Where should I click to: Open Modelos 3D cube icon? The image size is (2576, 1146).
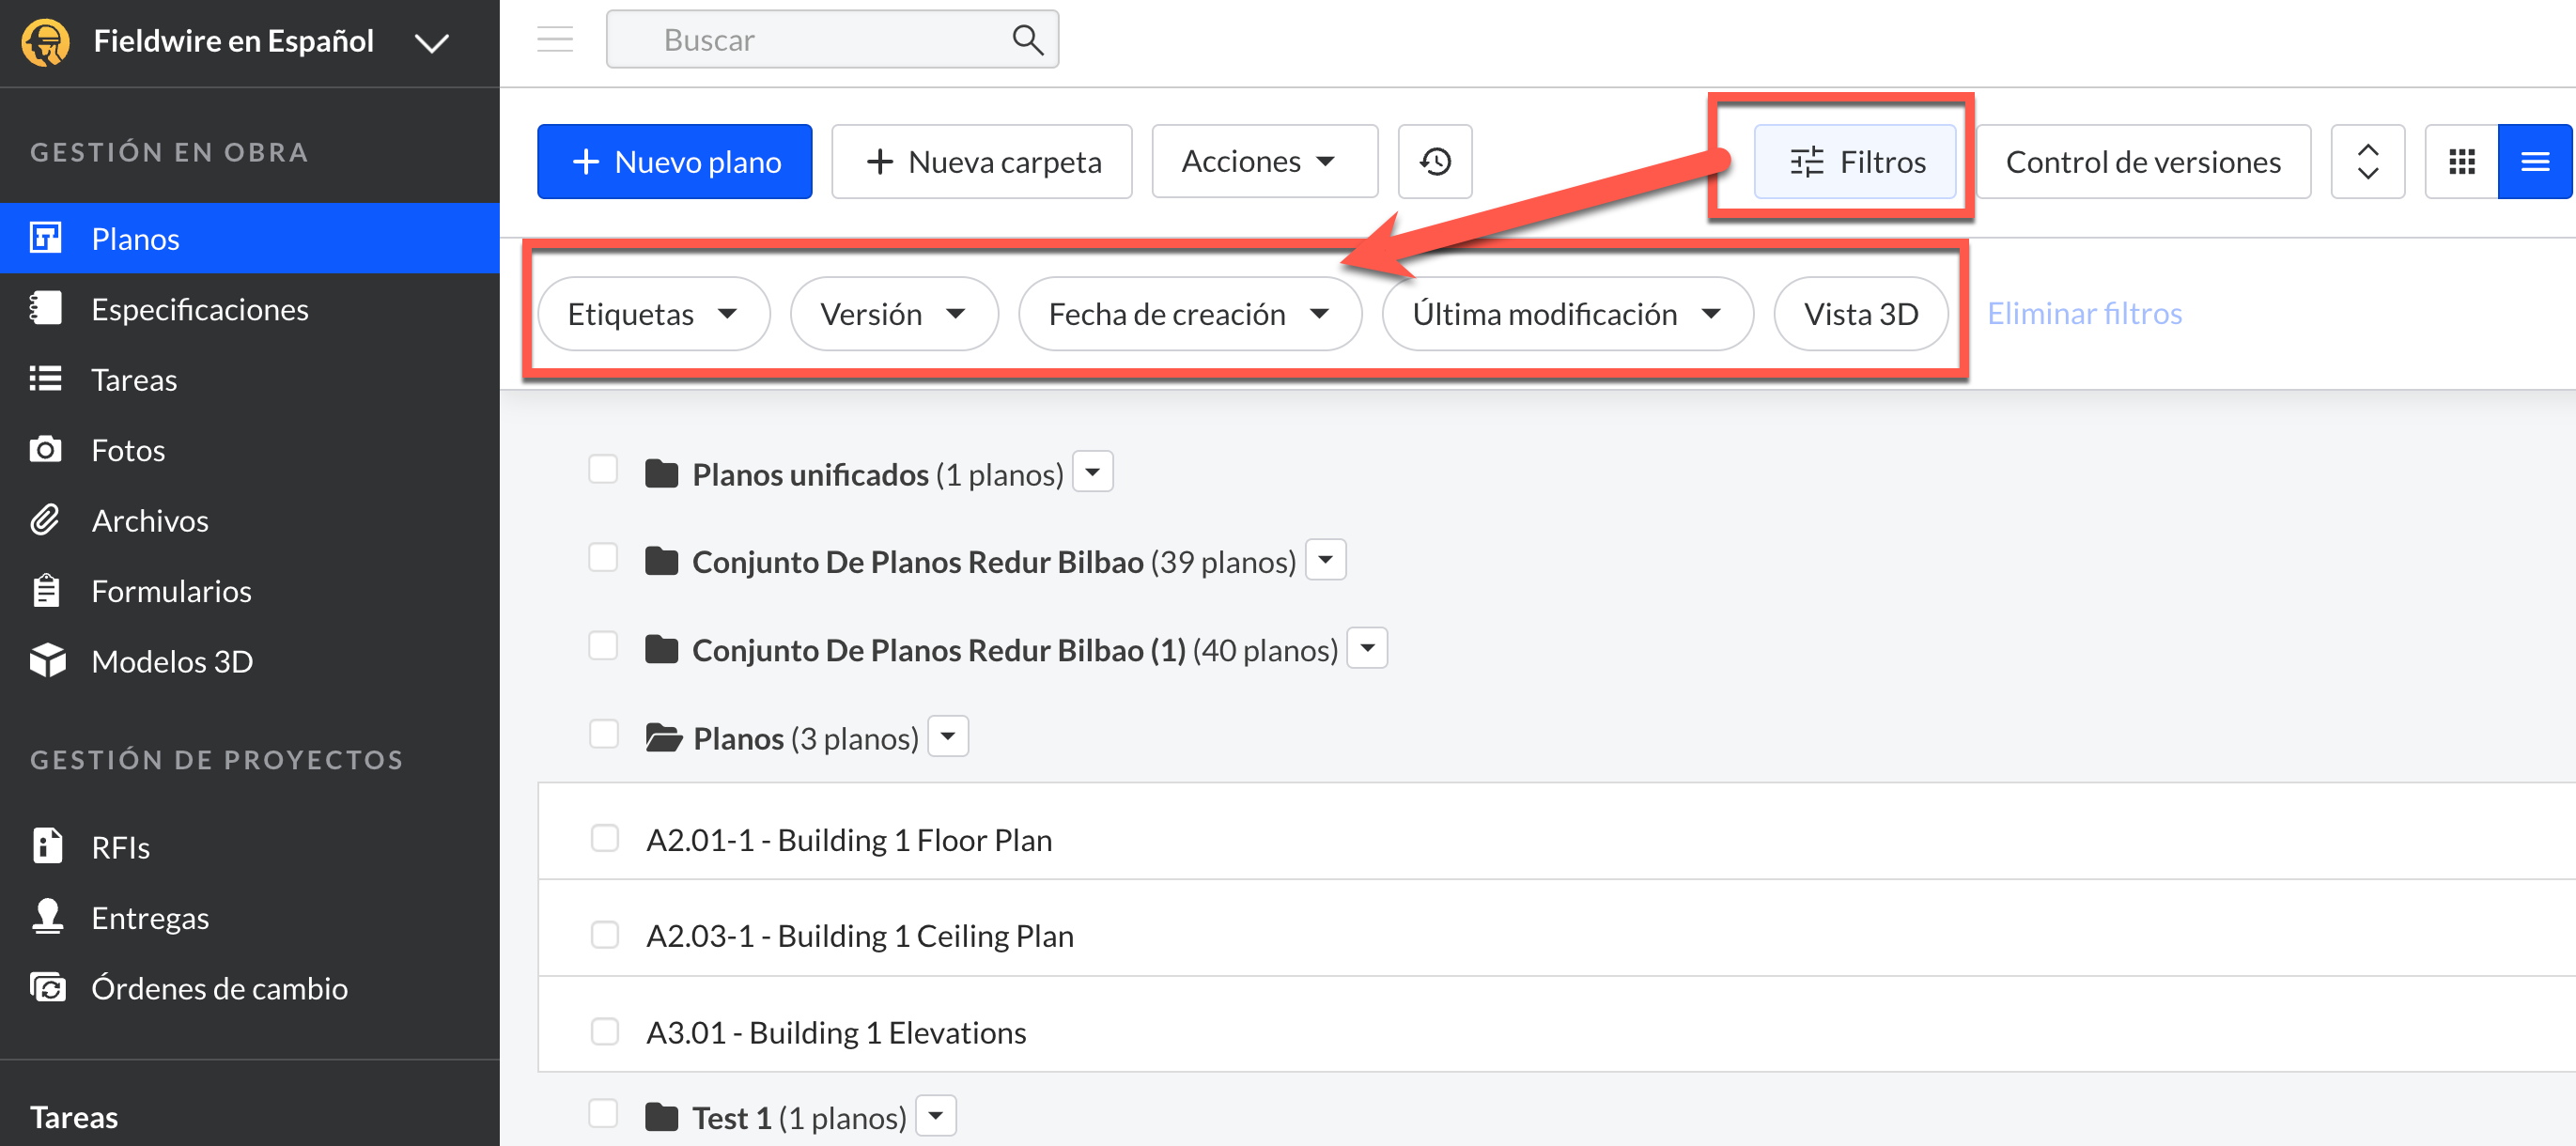[47, 661]
